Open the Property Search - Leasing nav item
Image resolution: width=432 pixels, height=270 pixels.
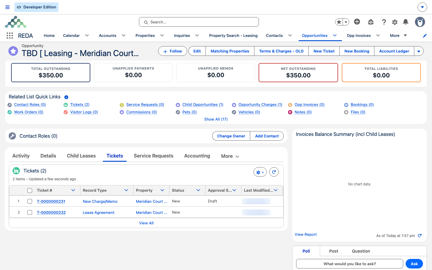233,35
